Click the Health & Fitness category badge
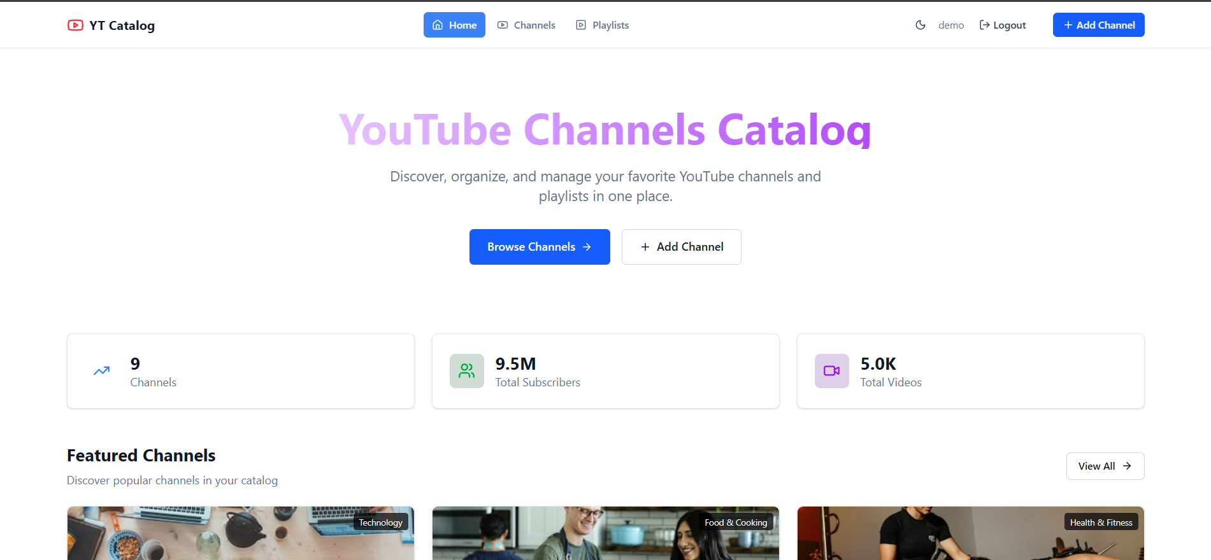This screenshot has width=1211, height=560. (x=1101, y=522)
